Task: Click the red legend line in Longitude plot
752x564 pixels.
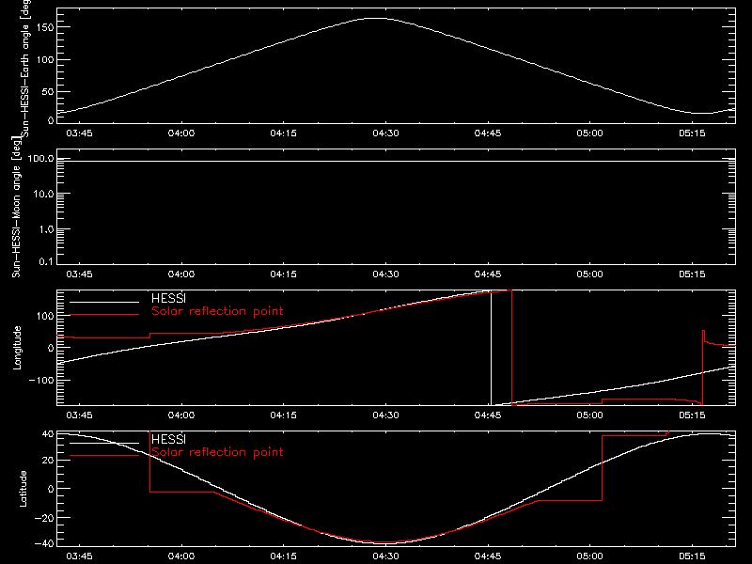Action: click(x=104, y=315)
